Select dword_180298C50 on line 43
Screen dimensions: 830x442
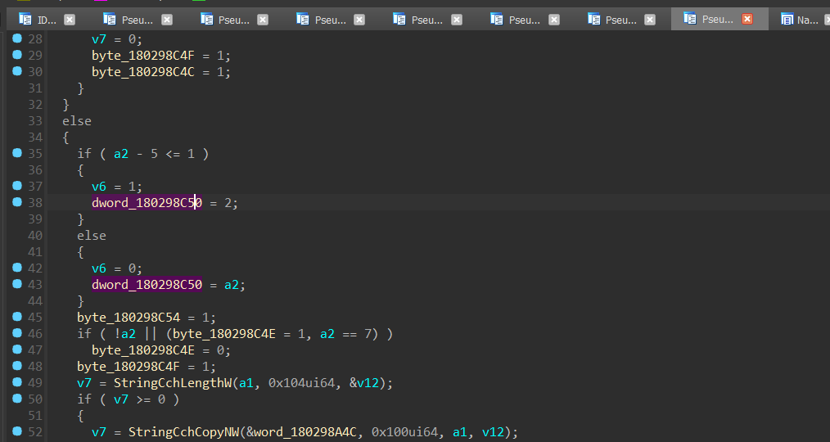click(x=147, y=285)
